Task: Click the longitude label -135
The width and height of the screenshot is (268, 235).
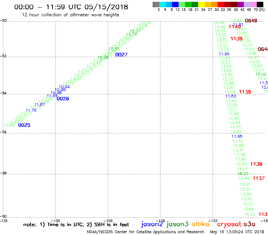Action: click(4, 221)
